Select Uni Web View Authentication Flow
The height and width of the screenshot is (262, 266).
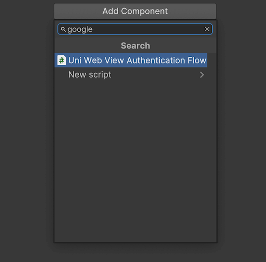(131, 60)
